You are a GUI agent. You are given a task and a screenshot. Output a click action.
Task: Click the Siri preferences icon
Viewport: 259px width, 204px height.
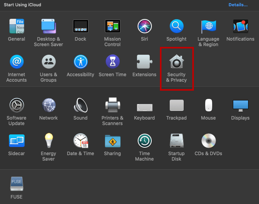click(144, 27)
